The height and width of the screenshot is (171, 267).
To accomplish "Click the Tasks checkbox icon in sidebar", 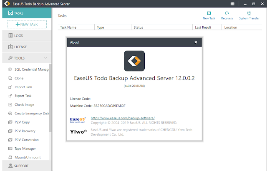I will click(x=10, y=13).
